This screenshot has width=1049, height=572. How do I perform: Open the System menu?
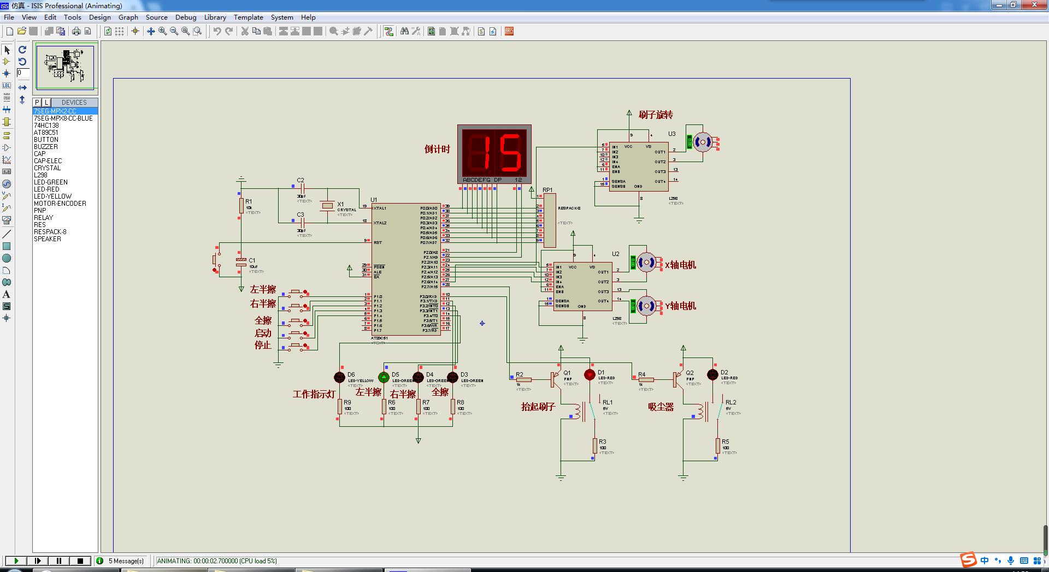click(282, 17)
